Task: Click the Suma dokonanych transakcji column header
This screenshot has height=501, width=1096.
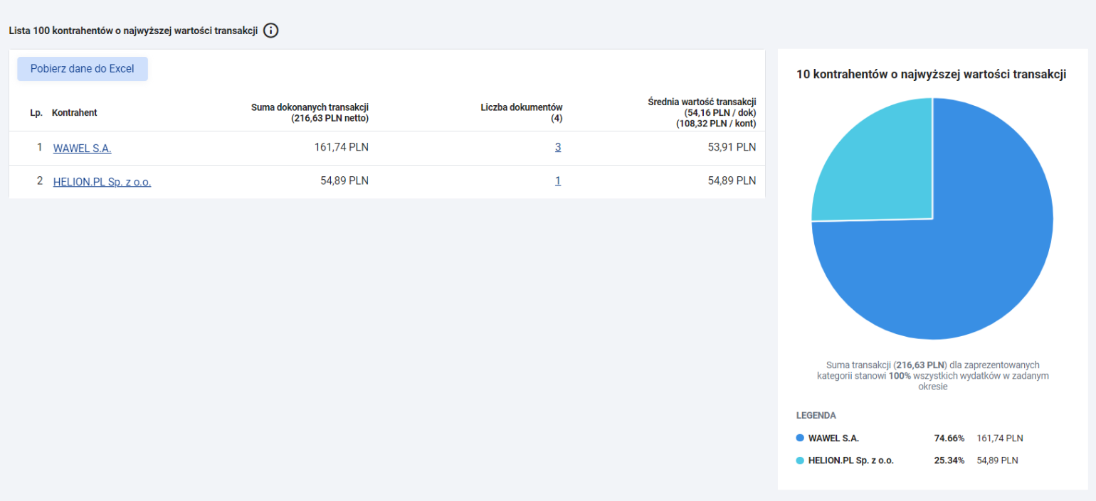Action: point(310,112)
